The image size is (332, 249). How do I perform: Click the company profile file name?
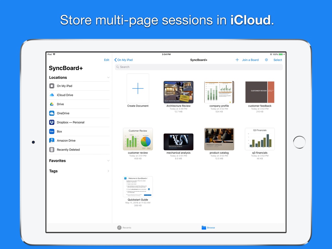219,106
